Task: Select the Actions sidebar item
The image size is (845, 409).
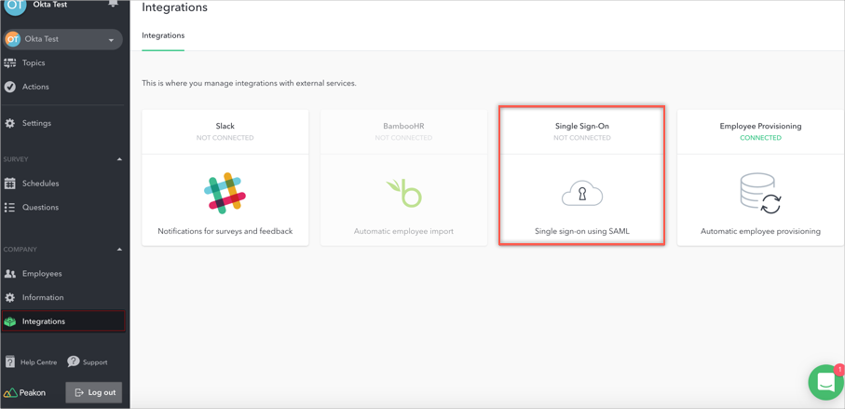Action: [35, 87]
